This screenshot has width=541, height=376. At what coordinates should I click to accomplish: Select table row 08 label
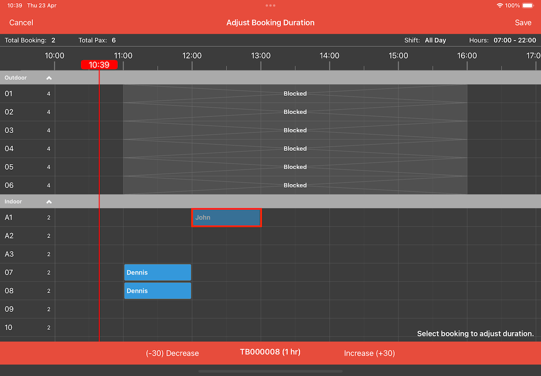[9, 291]
